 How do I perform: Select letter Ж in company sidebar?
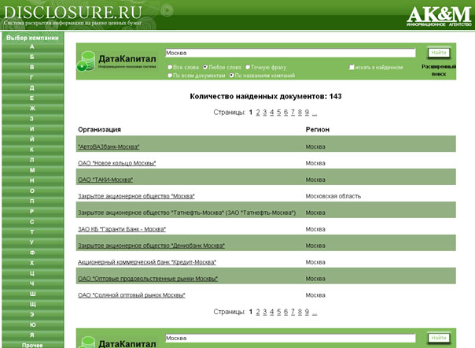[x=32, y=109]
